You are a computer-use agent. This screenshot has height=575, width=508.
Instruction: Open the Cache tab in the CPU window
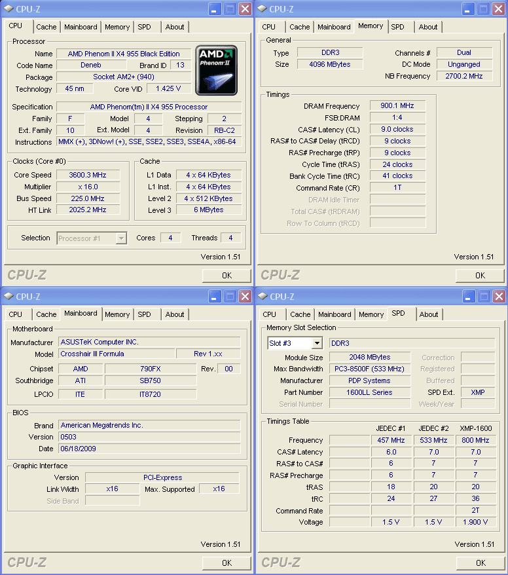click(46, 27)
